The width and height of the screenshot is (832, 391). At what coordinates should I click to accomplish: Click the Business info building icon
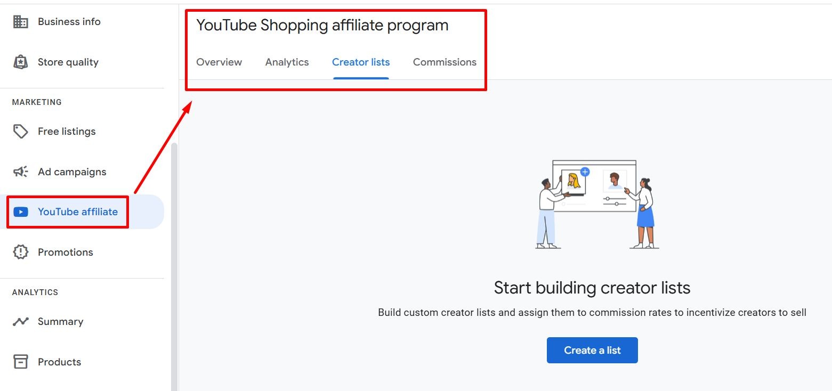click(x=20, y=21)
